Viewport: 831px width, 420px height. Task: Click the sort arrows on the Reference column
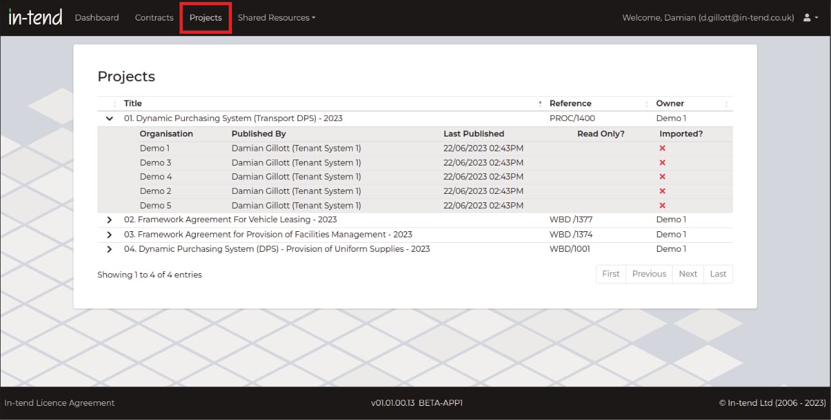tap(646, 103)
